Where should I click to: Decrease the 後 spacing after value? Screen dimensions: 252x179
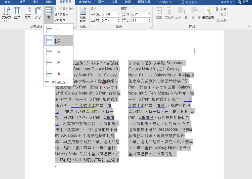click(x=149, y=22)
